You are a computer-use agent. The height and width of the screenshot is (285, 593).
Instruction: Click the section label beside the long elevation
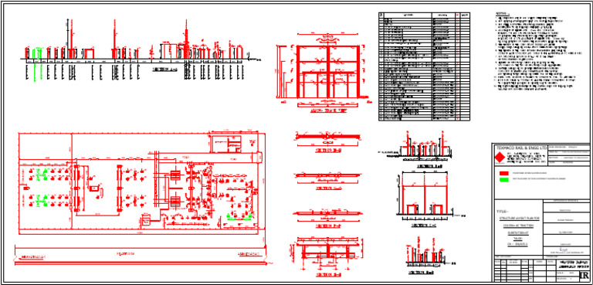pyautogui.click(x=165, y=70)
